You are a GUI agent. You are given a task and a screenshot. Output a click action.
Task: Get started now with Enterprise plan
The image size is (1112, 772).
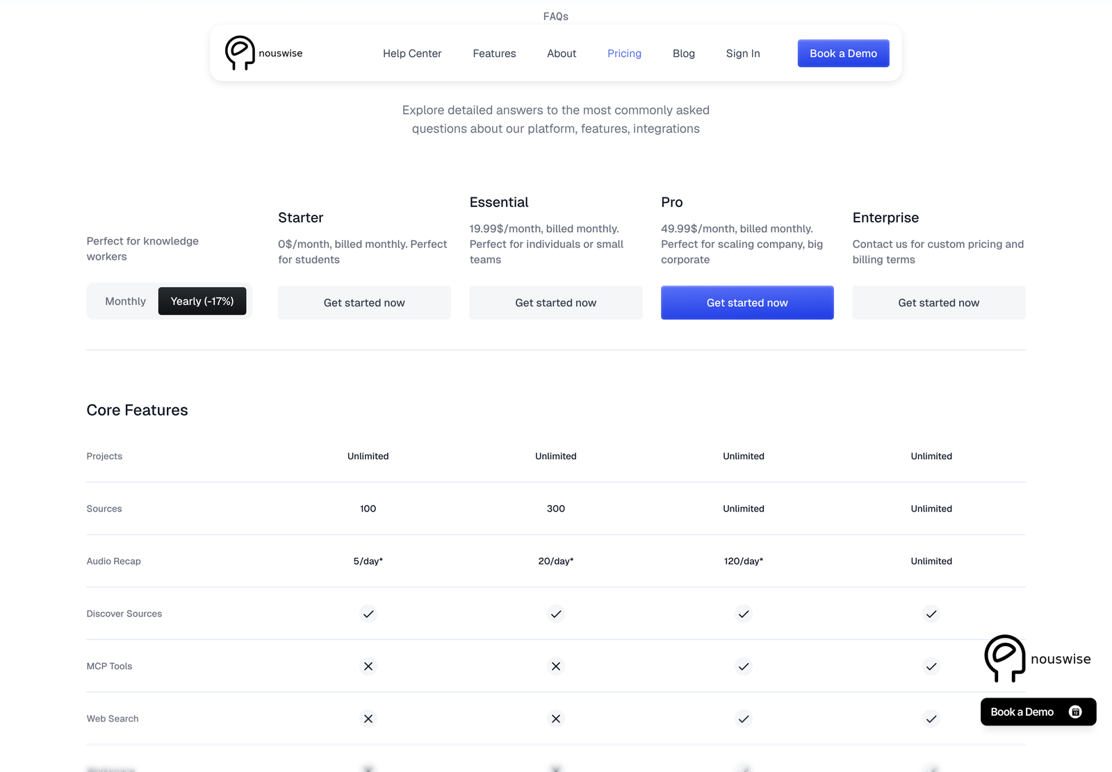pos(939,302)
